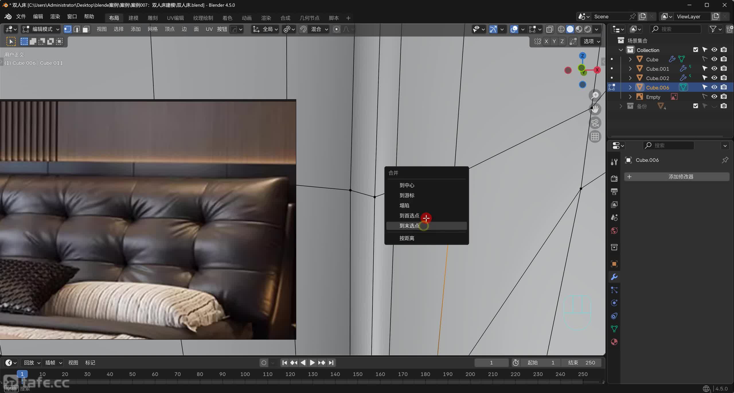Expand Cube.002 in the outliner
The image size is (734, 393).
point(630,78)
